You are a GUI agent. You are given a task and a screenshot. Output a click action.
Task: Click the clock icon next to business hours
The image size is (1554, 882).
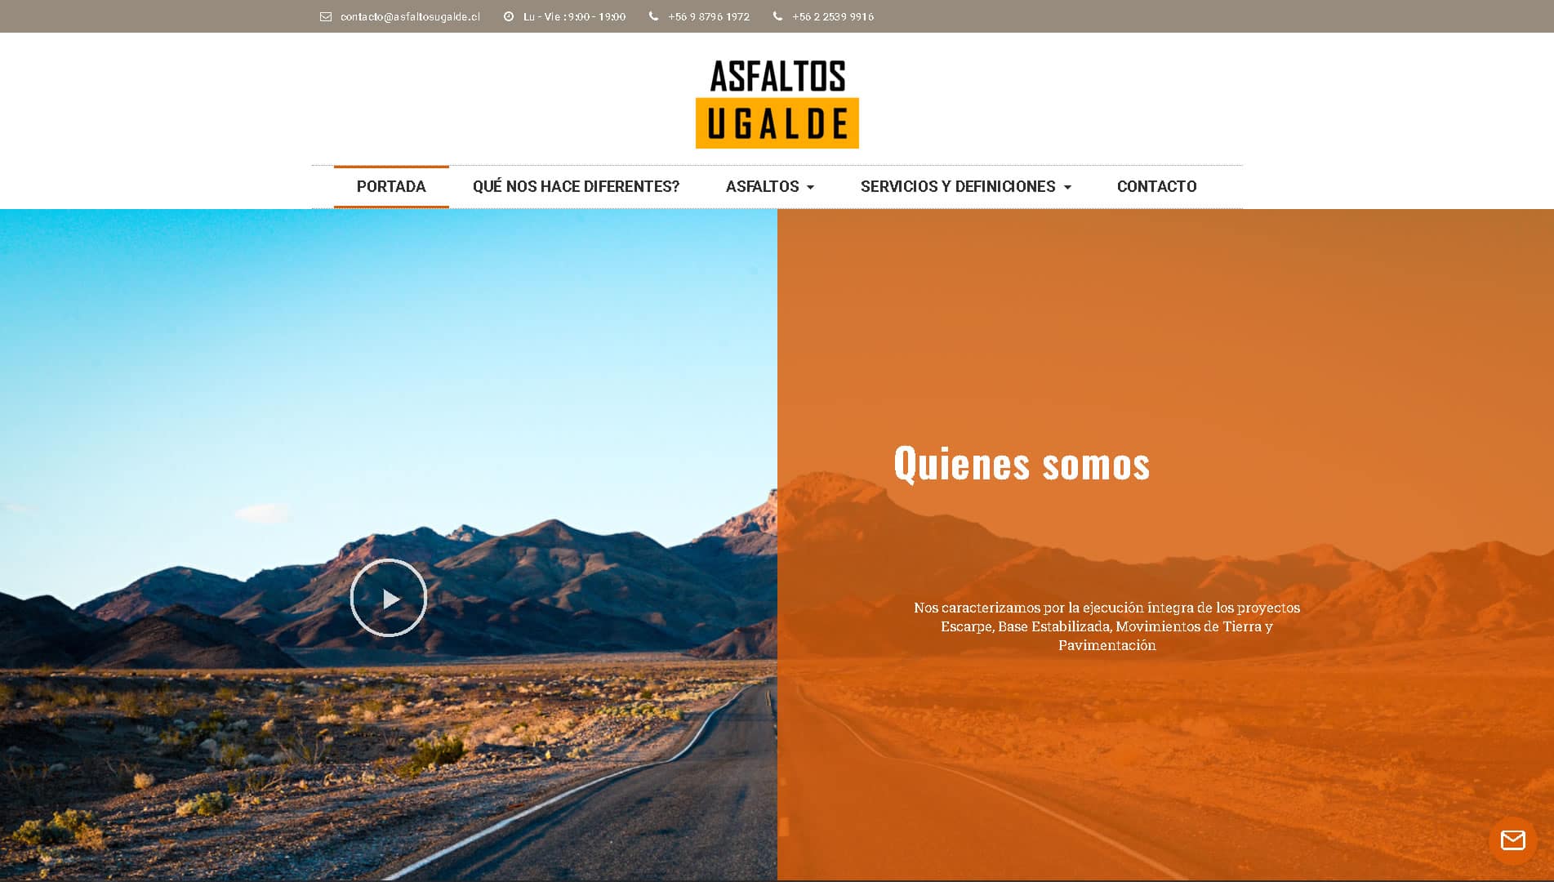pos(509,16)
